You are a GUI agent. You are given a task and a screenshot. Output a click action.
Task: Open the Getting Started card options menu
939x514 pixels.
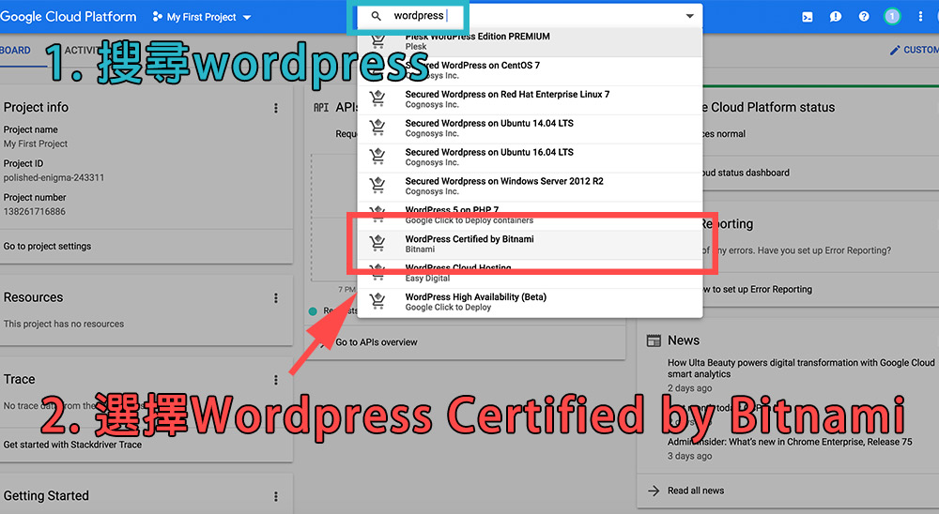coord(275,496)
